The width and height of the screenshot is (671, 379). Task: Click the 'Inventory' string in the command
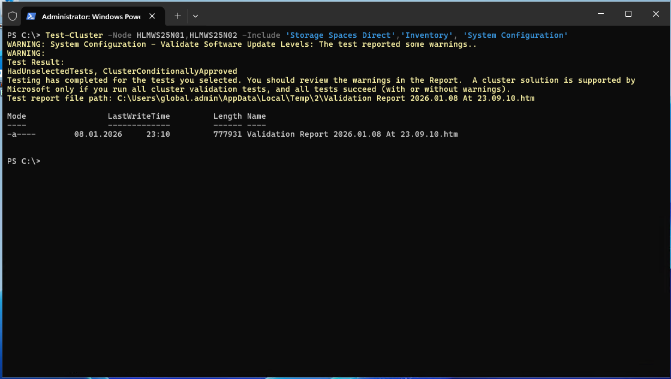426,35
